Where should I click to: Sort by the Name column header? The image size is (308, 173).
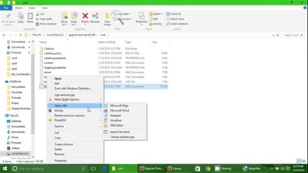pos(43,42)
